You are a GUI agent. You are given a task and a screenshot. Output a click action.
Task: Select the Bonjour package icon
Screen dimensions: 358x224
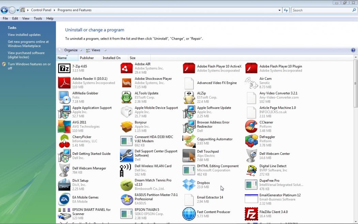pos(126,126)
